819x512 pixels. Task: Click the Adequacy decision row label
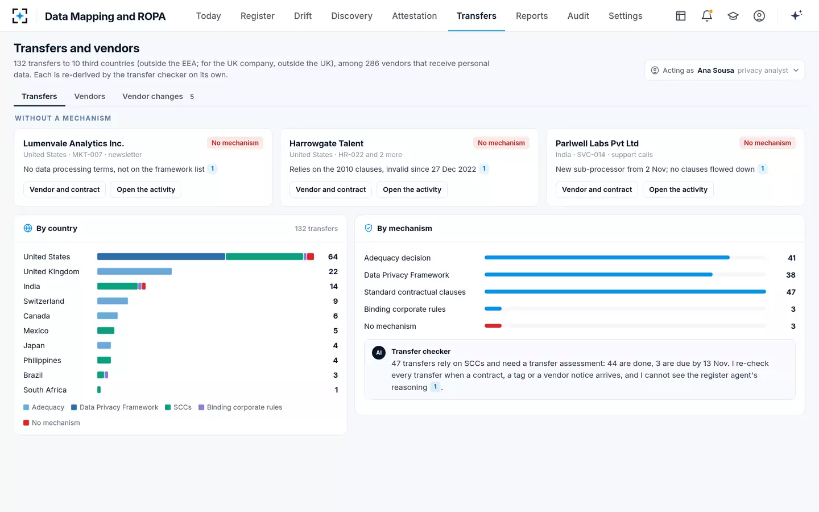[x=398, y=258]
